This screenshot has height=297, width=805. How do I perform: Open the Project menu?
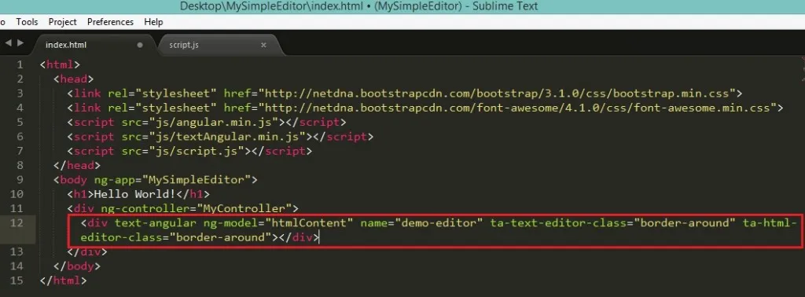click(63, 22)
